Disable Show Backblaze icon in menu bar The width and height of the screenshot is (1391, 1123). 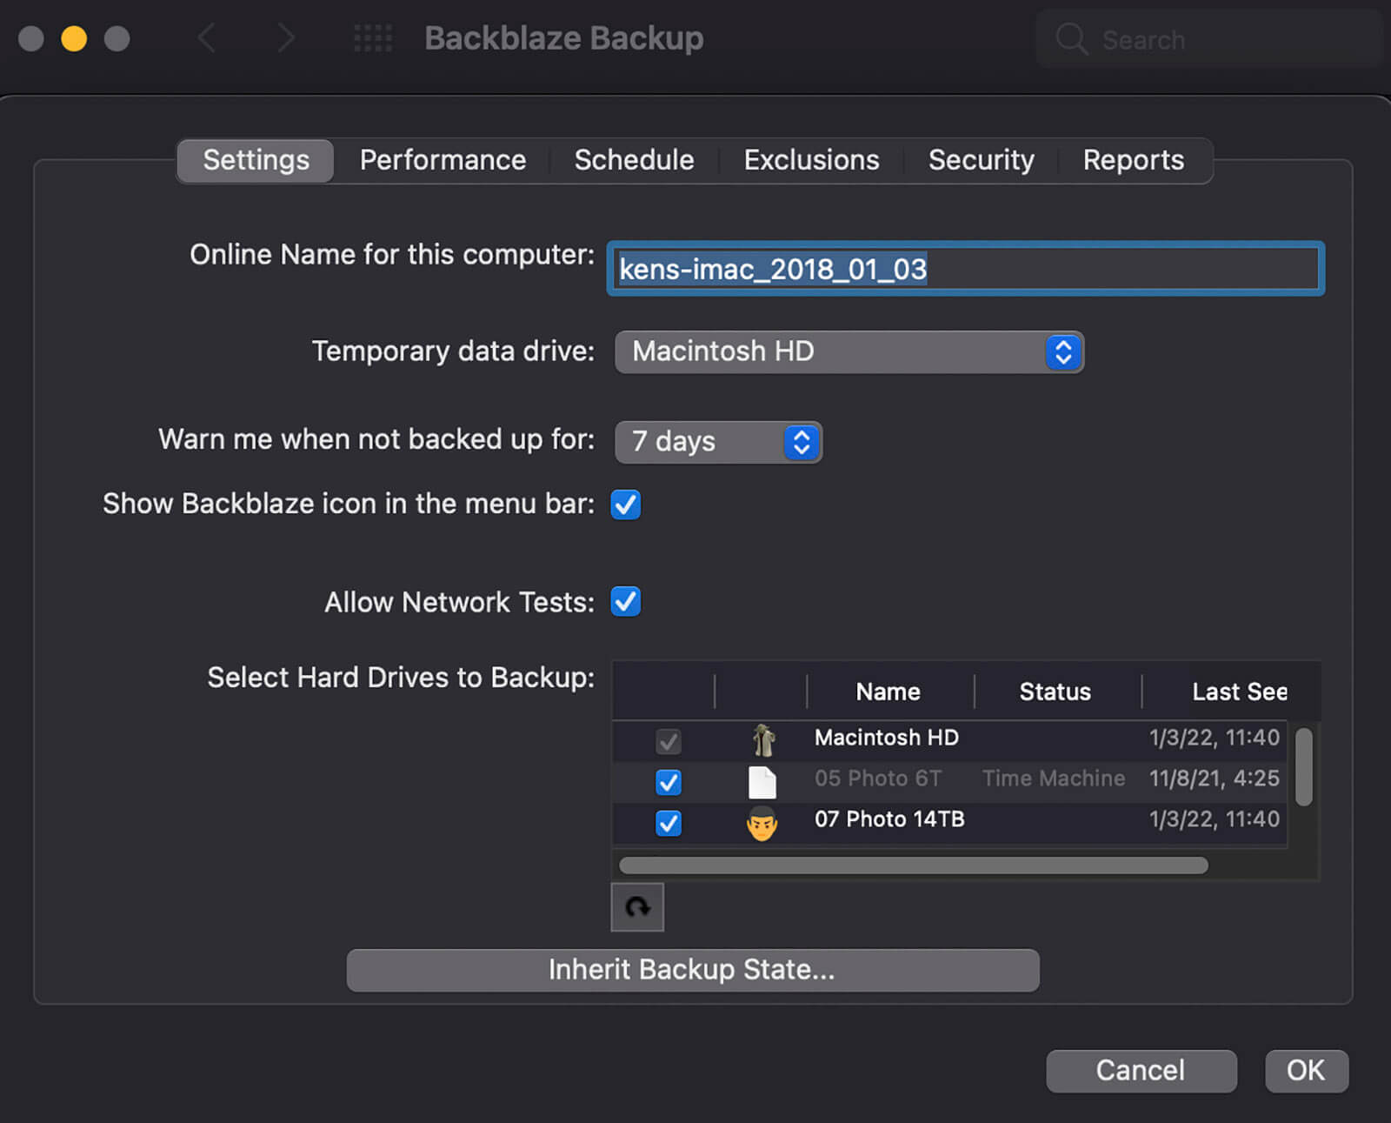[626, 505]
